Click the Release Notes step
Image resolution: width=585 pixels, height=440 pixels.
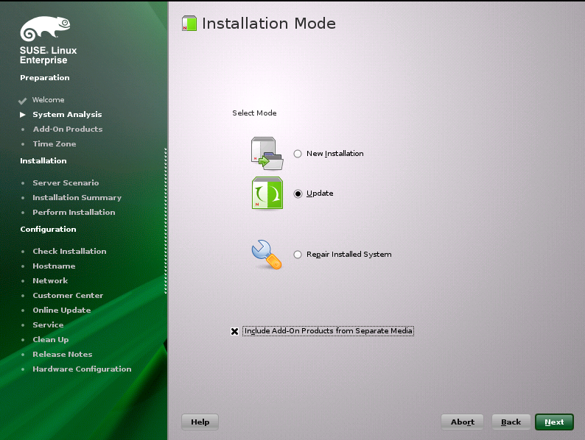pyautogui.click(x=63, y=355)
